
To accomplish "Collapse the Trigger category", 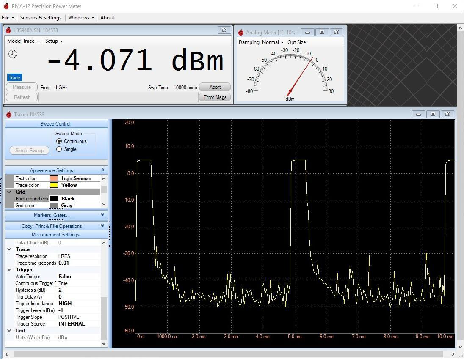I will point(9,270).
